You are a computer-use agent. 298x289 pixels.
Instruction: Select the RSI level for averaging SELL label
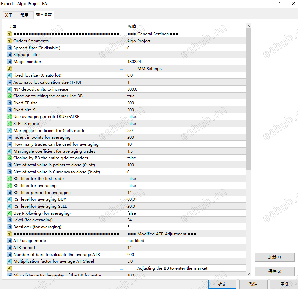(x=40, y=206)
